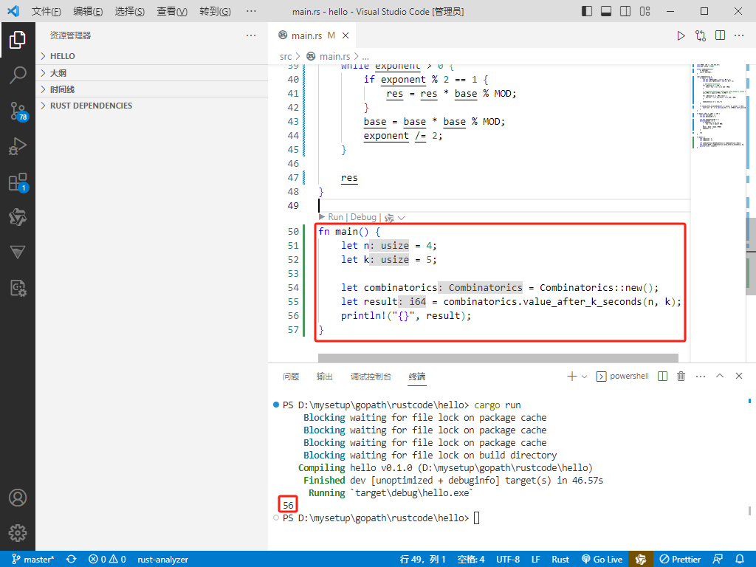Screen dimensions: 756x567
Task: Toggle primary side bar layout icon
Action: point(587,11)
